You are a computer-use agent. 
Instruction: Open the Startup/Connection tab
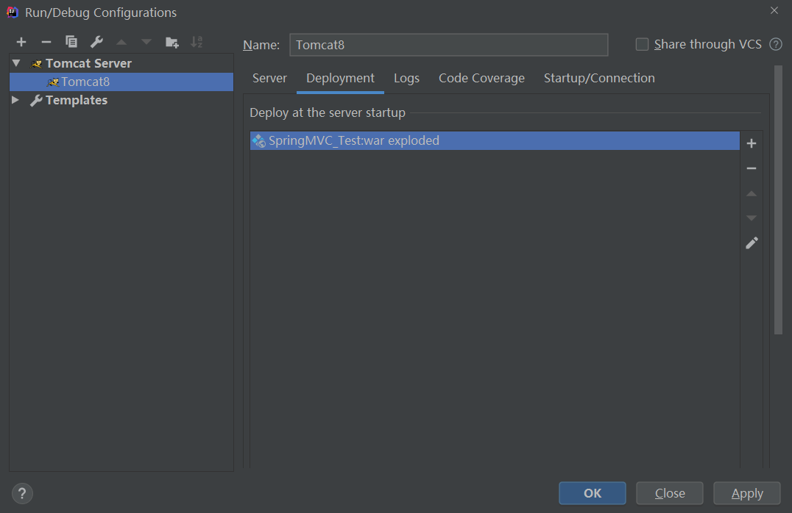pos(599,78)
